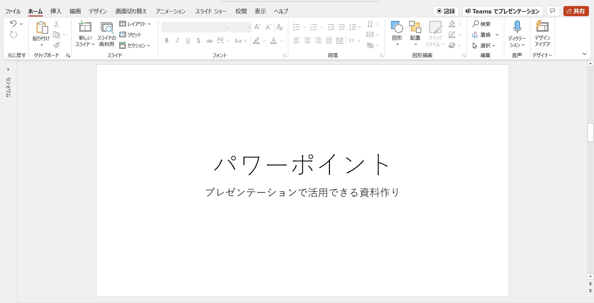Open the numbering list dropdown arrow
This screenshot has height=303, width=594.
click(x=322, y=27)
